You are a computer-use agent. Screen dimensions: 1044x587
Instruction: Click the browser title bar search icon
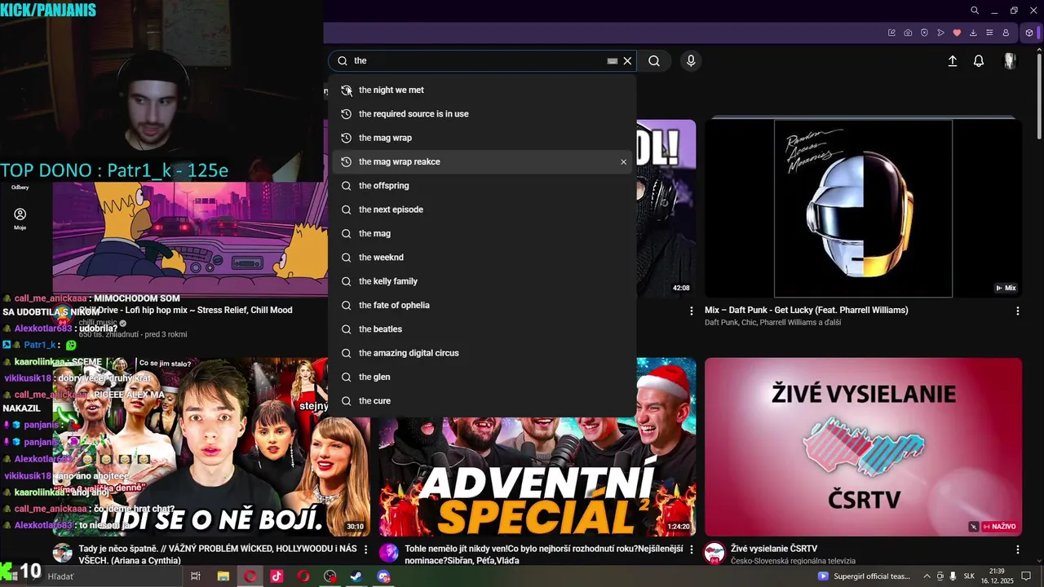tap(975, 11)
